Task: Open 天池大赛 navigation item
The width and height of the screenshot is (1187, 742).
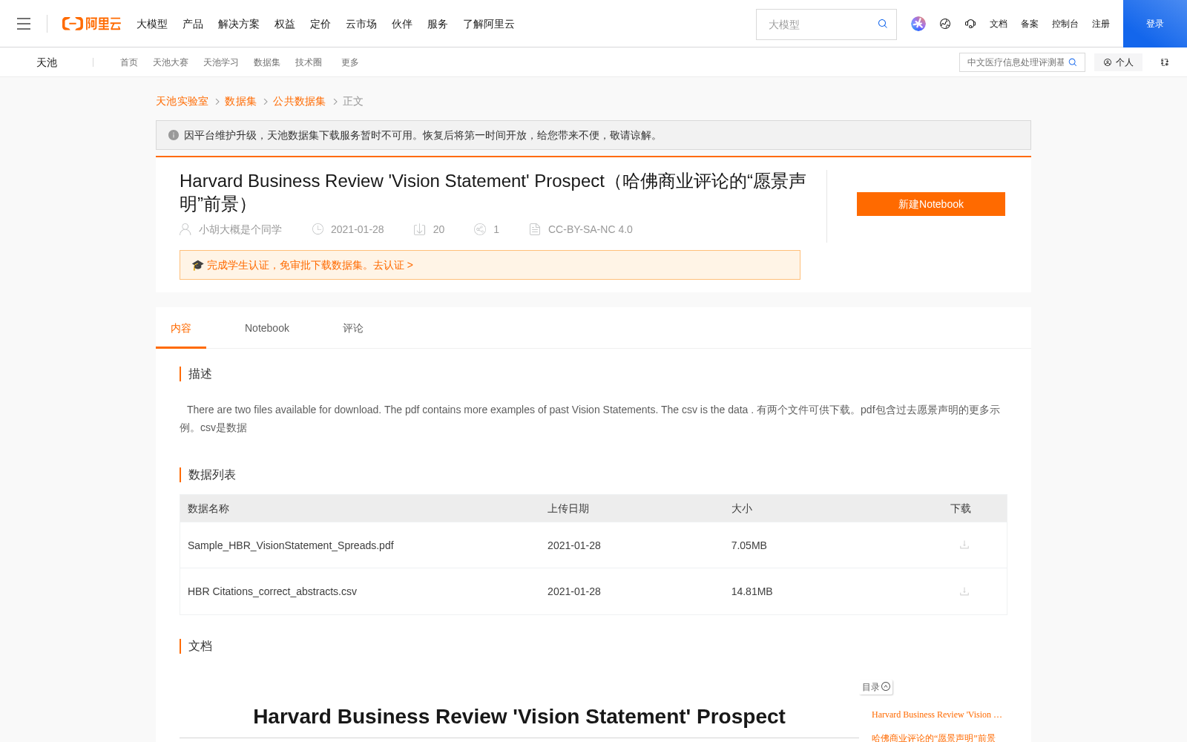Action: (x=171, y=62)
